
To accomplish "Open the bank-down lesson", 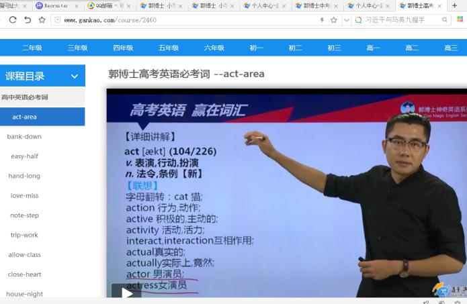I will point(24,136).
